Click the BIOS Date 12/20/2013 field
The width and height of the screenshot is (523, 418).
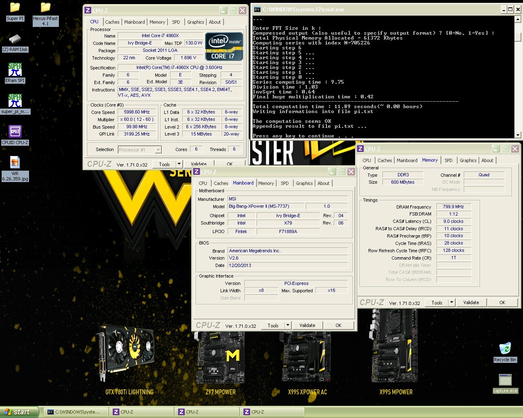(x=288, y=265)
